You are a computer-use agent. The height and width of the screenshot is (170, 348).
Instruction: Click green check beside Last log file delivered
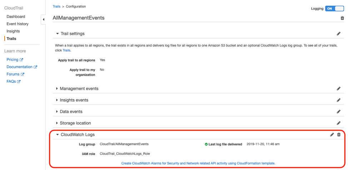point(206,144)
